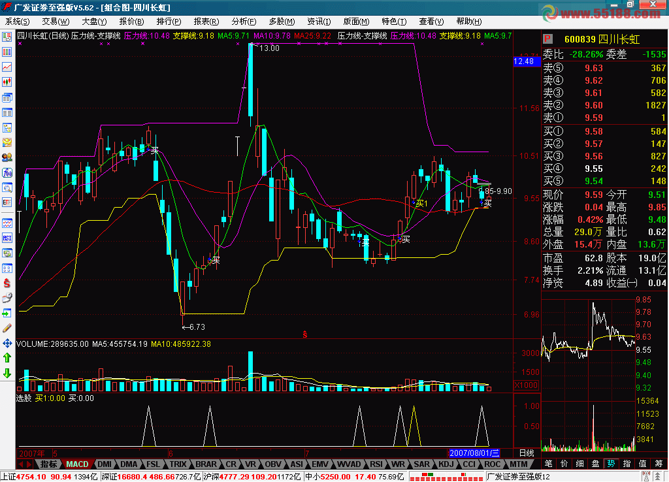Select the 盘 tab in right panel
The image size is (669, 482).
tap(596, 464)
